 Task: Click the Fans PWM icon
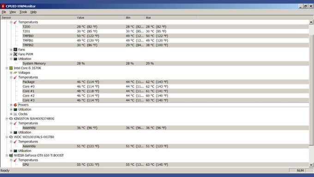click(x=15, y=54)
